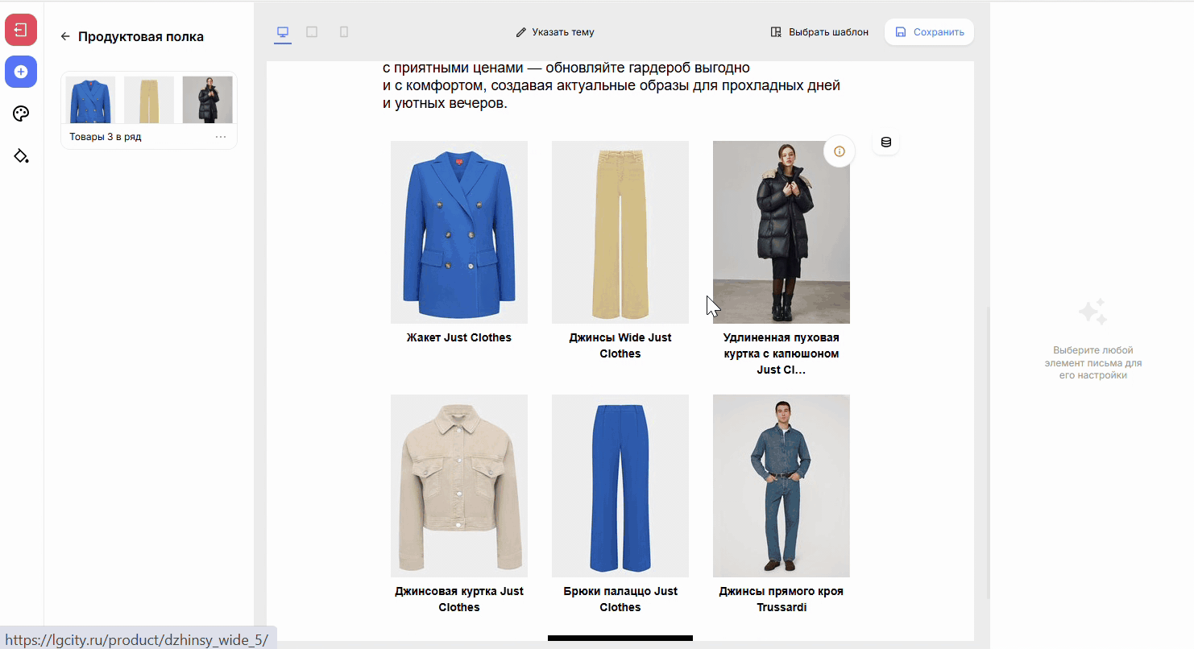The image size is (1194, 649).
Task: Click the red exit editor icon
Action: click(x=21, y=30)
